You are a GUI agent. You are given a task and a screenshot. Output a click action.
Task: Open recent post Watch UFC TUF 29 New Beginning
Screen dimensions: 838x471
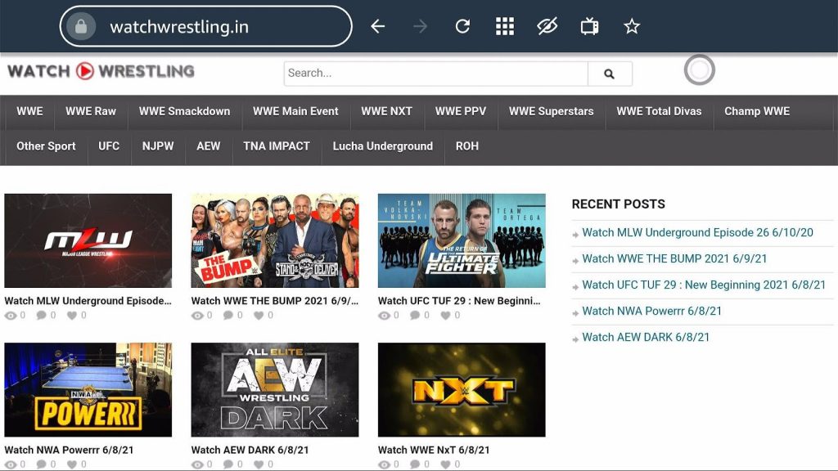(x=704, y=285)
